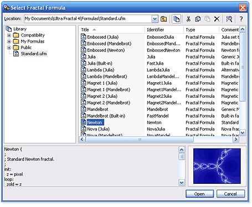The image size is (252, 207).
Task: Select My Formulas in the library tree
Action: (x=33, y=41)
